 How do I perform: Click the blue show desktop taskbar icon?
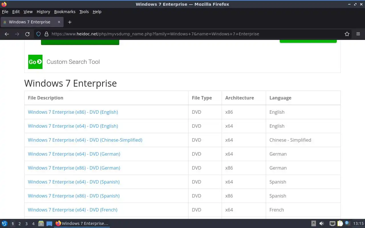(x=49, y=223)
